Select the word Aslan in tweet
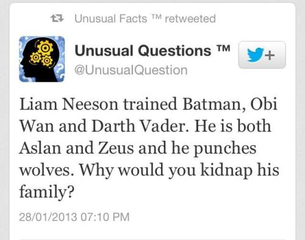This screenshot has height=240, width=305. pos(40,148)
